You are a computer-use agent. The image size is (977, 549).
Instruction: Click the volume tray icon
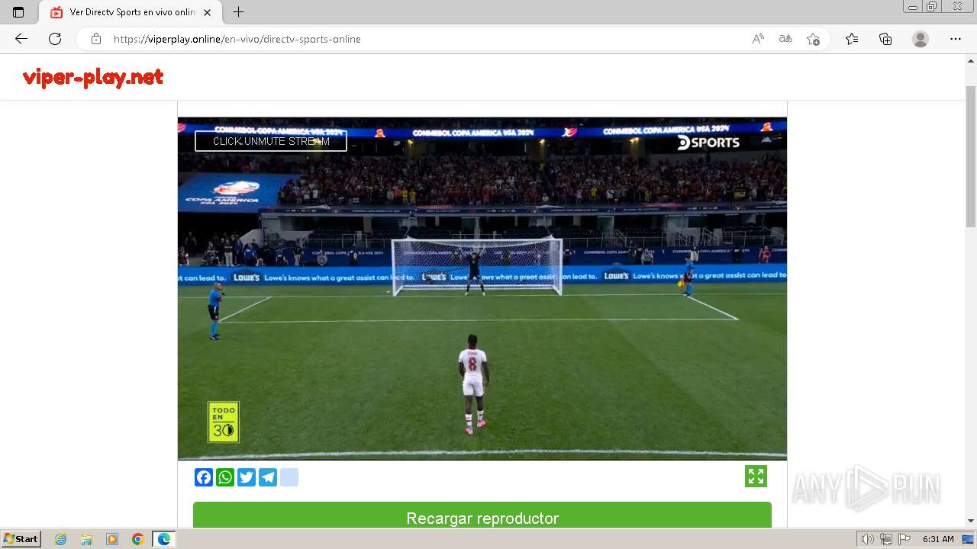[x=867, y=539]
